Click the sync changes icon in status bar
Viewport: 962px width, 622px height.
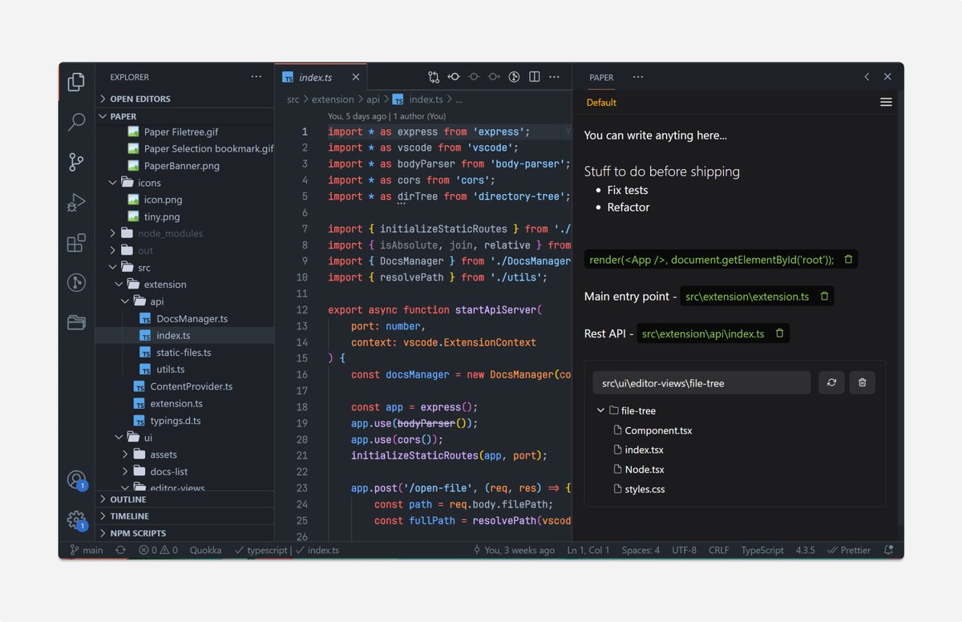[120, 550]
